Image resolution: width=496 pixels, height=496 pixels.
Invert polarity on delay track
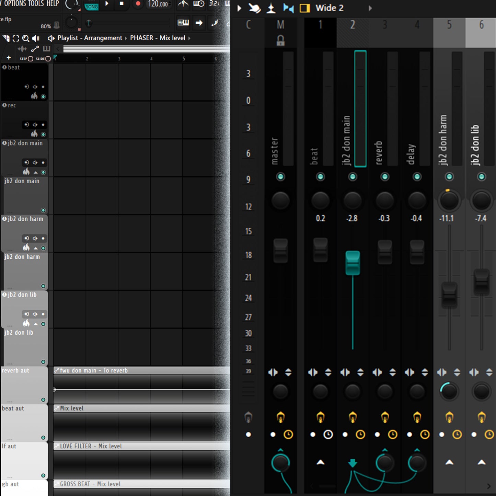point(425,372)
